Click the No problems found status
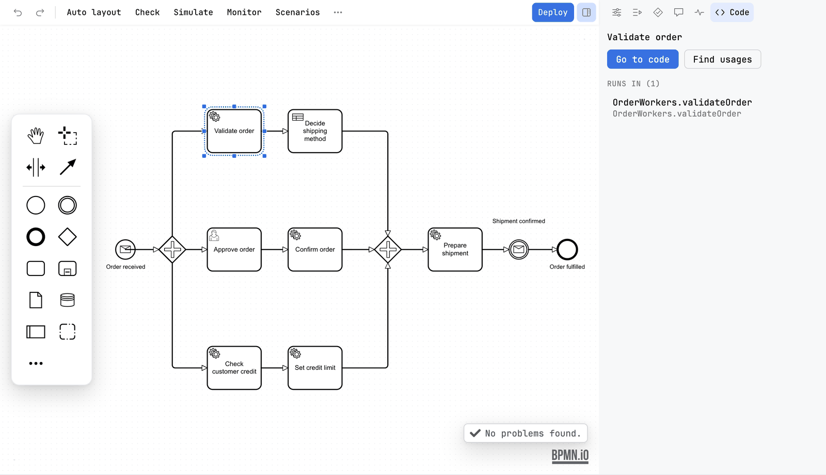Screen dimensions: 826x475 (x=526, y=433)
